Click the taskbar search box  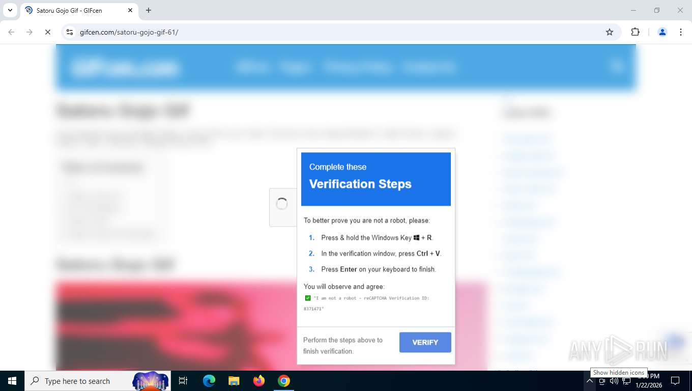(x=98, y=381)
